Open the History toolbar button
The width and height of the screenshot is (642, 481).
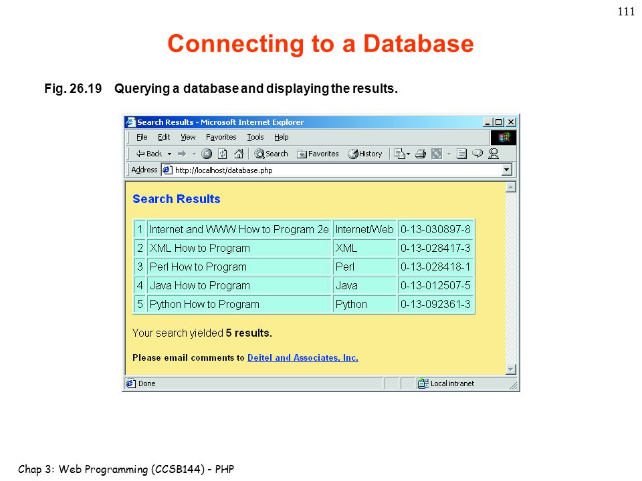365,154
